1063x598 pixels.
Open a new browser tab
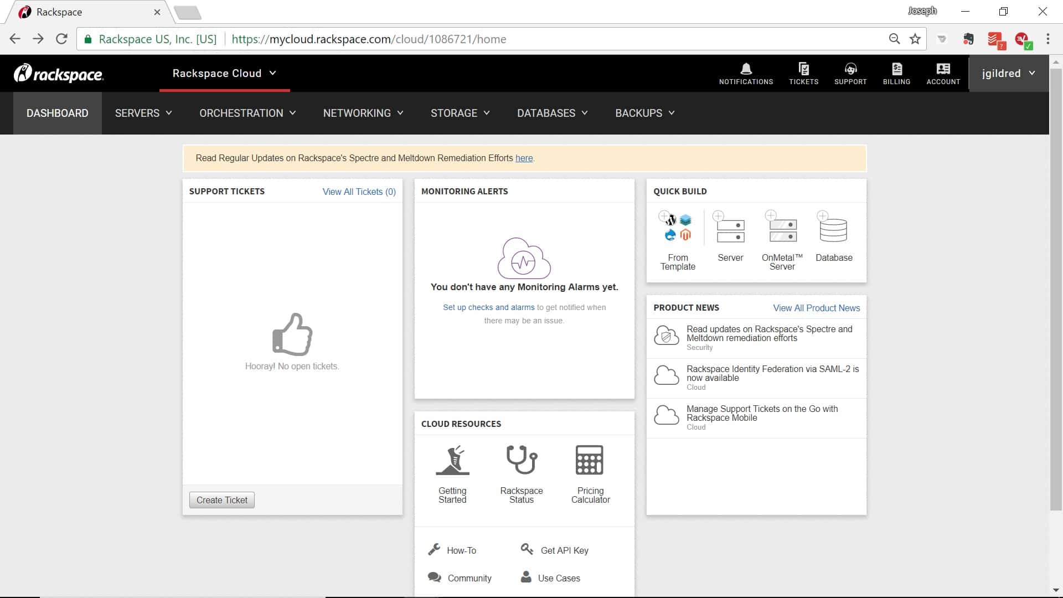pos(187,12)
